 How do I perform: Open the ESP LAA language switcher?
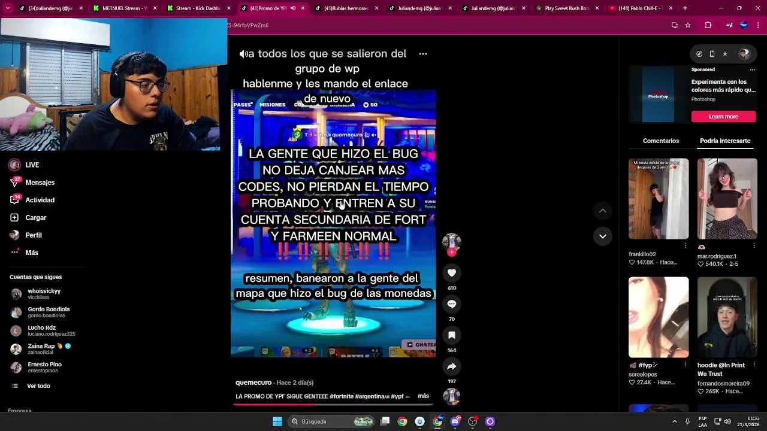coord(702,421)
